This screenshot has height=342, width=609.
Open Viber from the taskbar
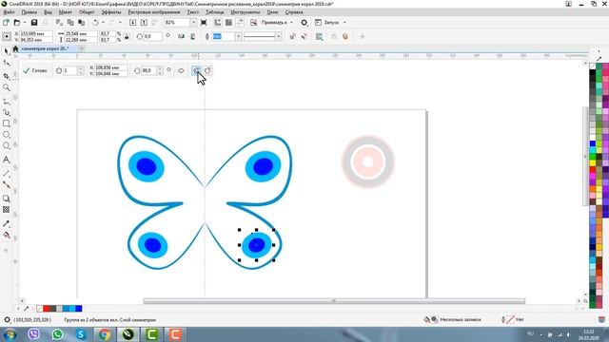point(34,333)
